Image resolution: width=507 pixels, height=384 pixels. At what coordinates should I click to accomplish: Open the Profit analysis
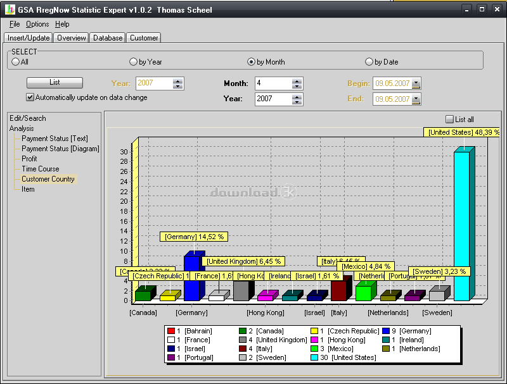[x=29, y=159]
